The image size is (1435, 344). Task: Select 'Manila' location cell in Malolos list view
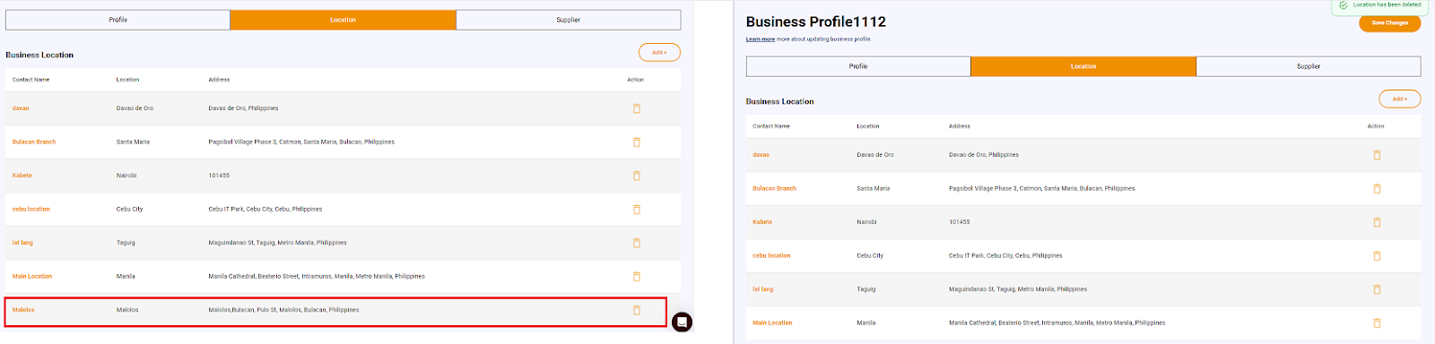pos(126,276)
